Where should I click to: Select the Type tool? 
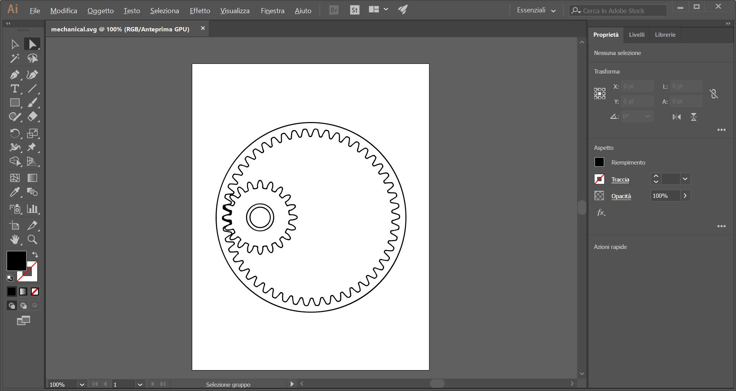coord(15,89)
